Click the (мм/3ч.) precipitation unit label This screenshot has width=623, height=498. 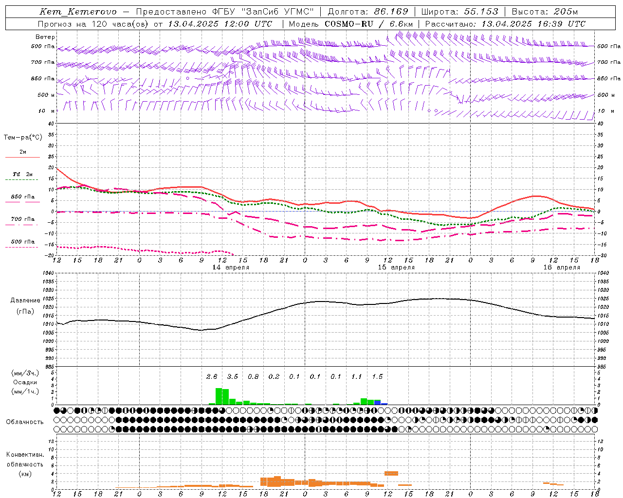point(25,373)
